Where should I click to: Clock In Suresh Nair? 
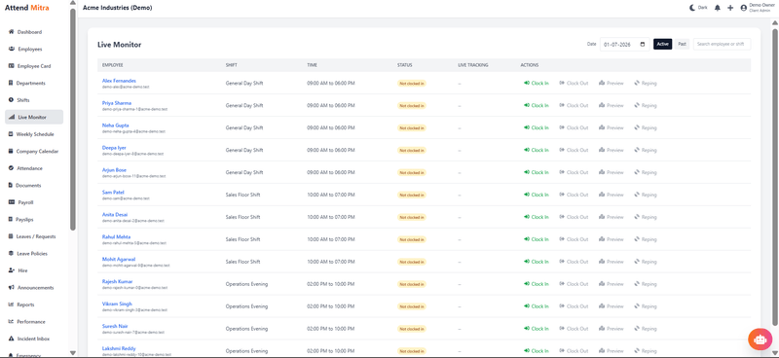pos(537,329)
